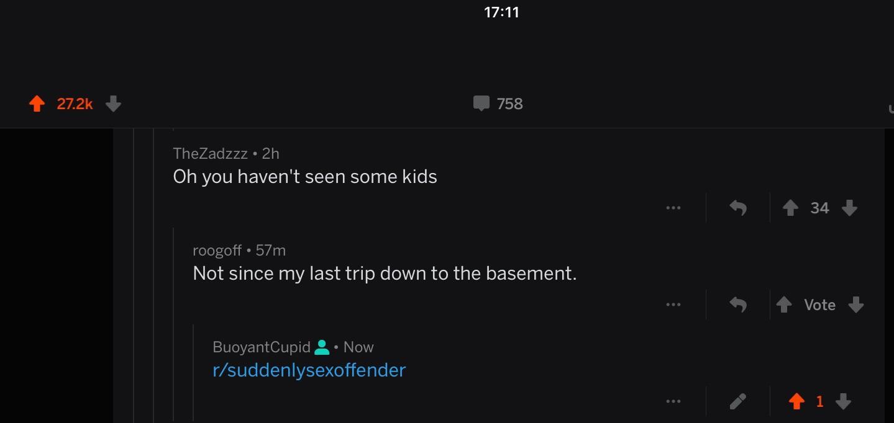Upvote the post with 27.2k votes
Screen dimensions: 894x423
pos(37,104)
